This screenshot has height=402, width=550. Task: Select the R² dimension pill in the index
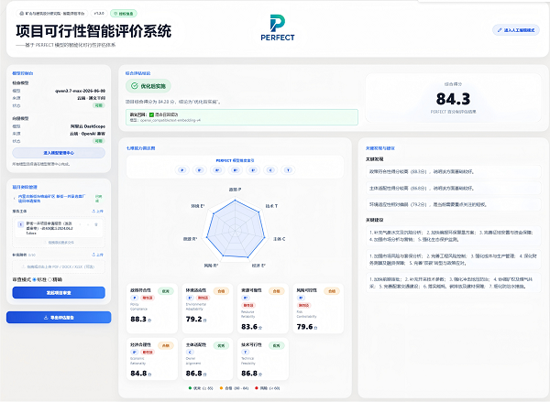(235, 170)
